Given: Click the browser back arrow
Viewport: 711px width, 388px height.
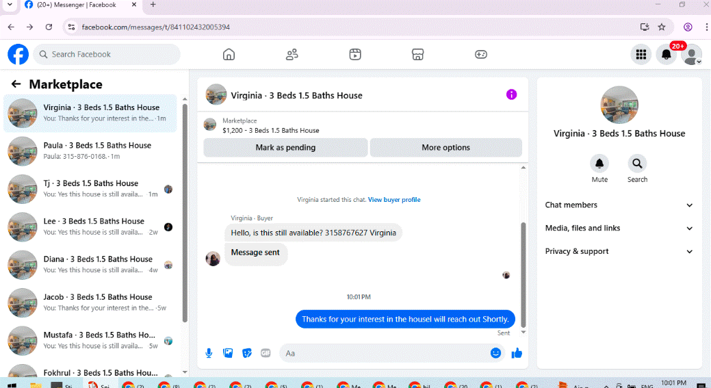Looking at the screenshot, I should [x=11, y=27].
